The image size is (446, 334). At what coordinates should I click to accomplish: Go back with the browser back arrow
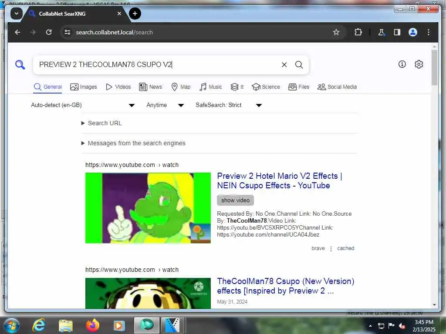click(x=17, y=32)
